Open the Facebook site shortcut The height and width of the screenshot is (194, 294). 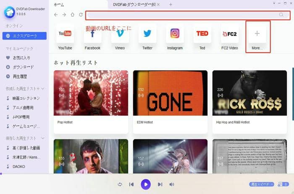point(92,34)
